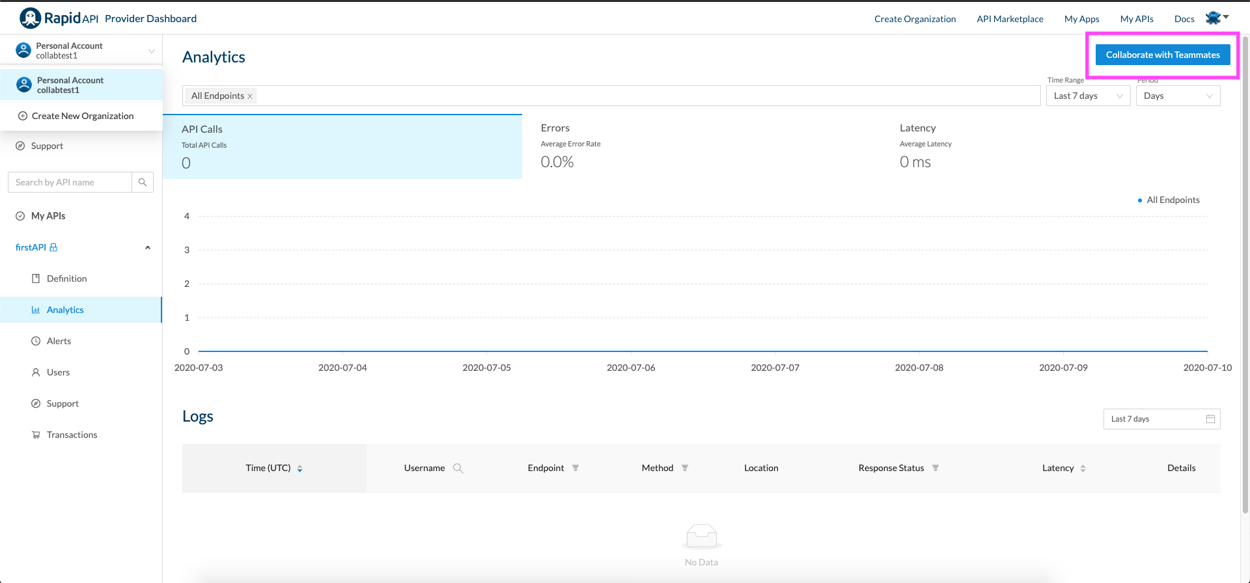Open the Docs link
The width and height of the screenshot is (1250, 583).
pyautogui.click(x=1184, y=19)
